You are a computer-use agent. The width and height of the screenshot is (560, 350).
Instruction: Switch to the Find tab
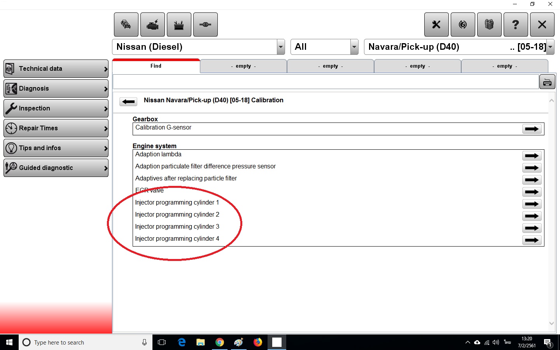tap(156, 66)
